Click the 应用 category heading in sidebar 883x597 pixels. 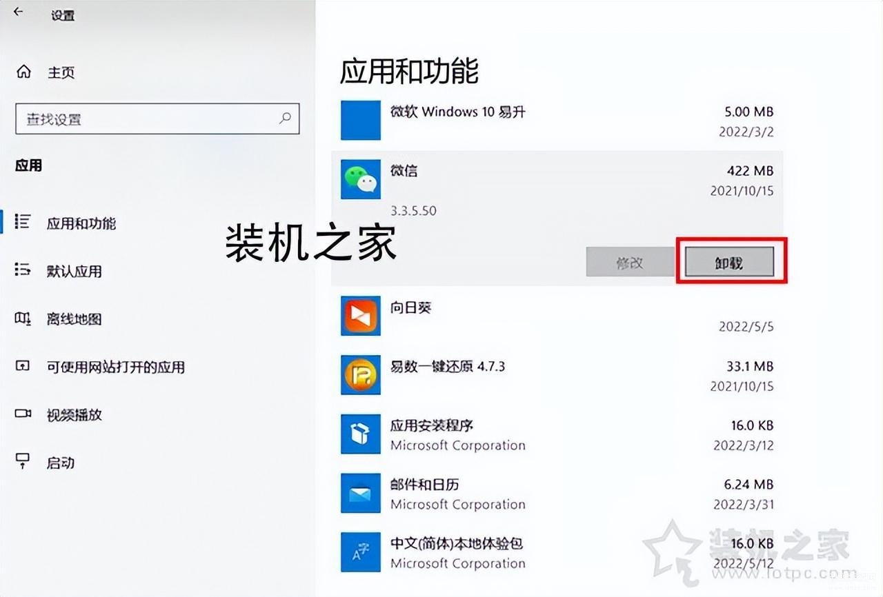click(x=29, y=165)
